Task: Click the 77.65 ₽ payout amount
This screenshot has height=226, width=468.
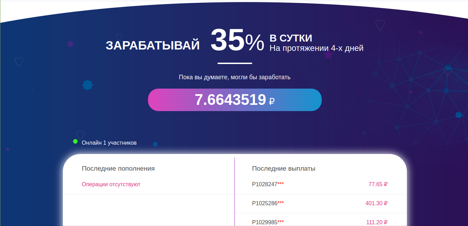Action: 378,184
